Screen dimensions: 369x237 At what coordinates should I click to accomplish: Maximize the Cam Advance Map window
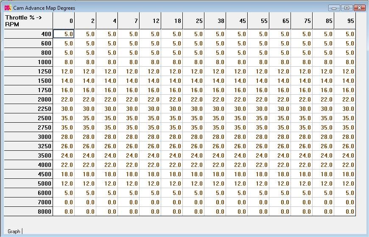[x=347, y=8]
